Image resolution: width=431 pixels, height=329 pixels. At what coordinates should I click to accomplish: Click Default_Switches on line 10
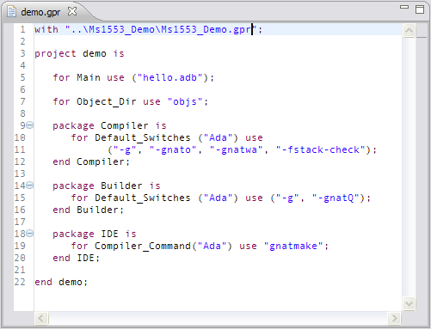[x=143, y=137]
